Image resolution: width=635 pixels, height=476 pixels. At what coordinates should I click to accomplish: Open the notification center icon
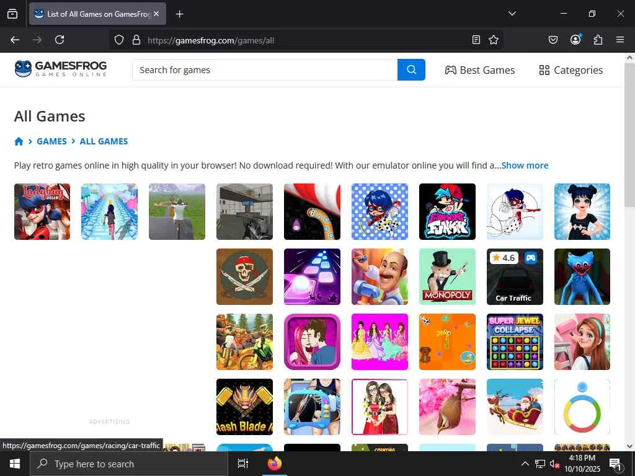(615, 465)
